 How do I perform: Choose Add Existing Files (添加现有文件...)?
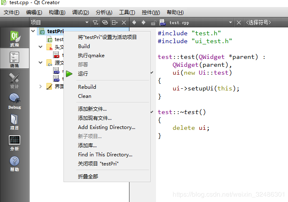tap(107, 118)
